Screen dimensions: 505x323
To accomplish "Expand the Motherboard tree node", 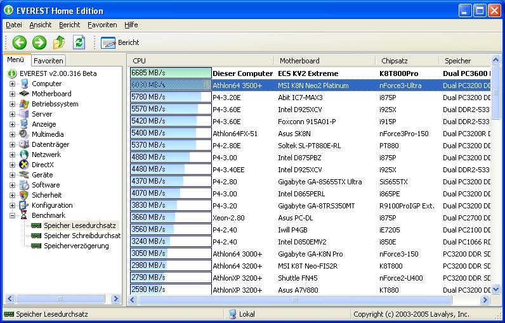I will (x=12, y=94).
